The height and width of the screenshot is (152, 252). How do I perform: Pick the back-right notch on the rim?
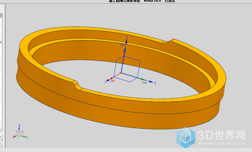coord(168,41)
